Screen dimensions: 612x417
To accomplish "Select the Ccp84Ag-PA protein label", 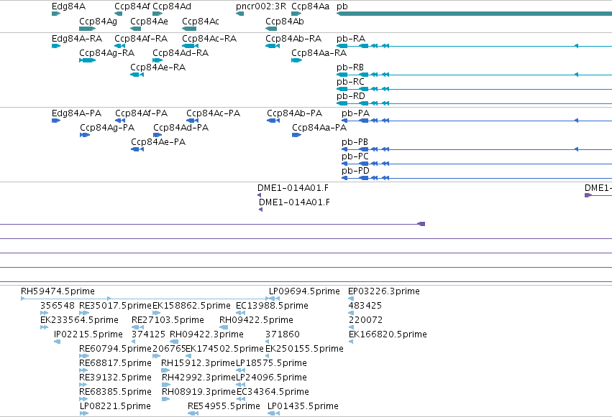I will pyautogui.click(x=107, y=128).
